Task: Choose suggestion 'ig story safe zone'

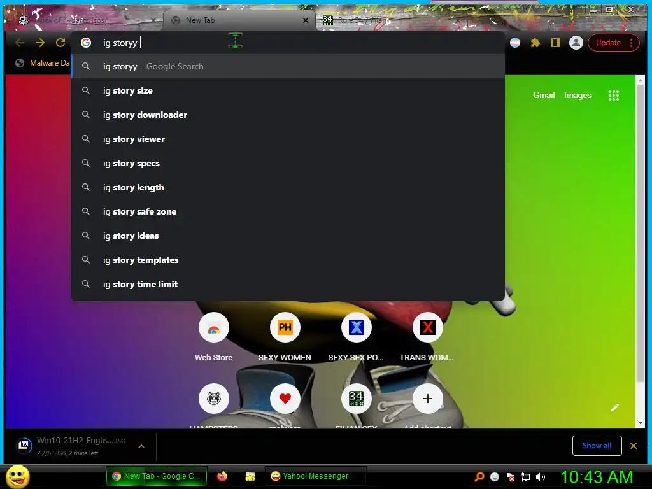Action: [288, 211]
